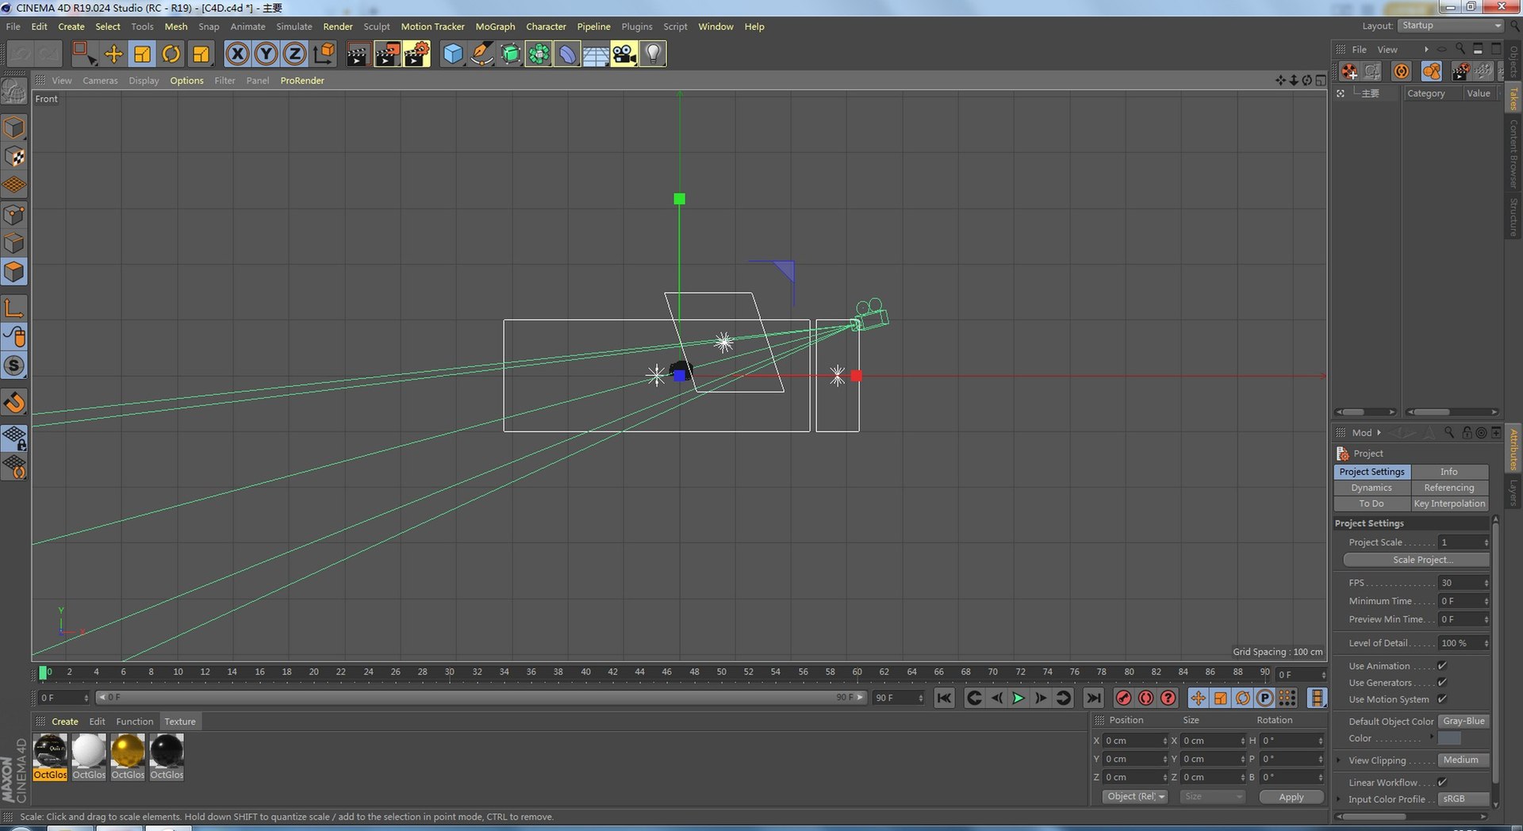1523x831 pixels.
Task: Open Input Color Profile sRGB dropdown
Action: pos(1464,799)
